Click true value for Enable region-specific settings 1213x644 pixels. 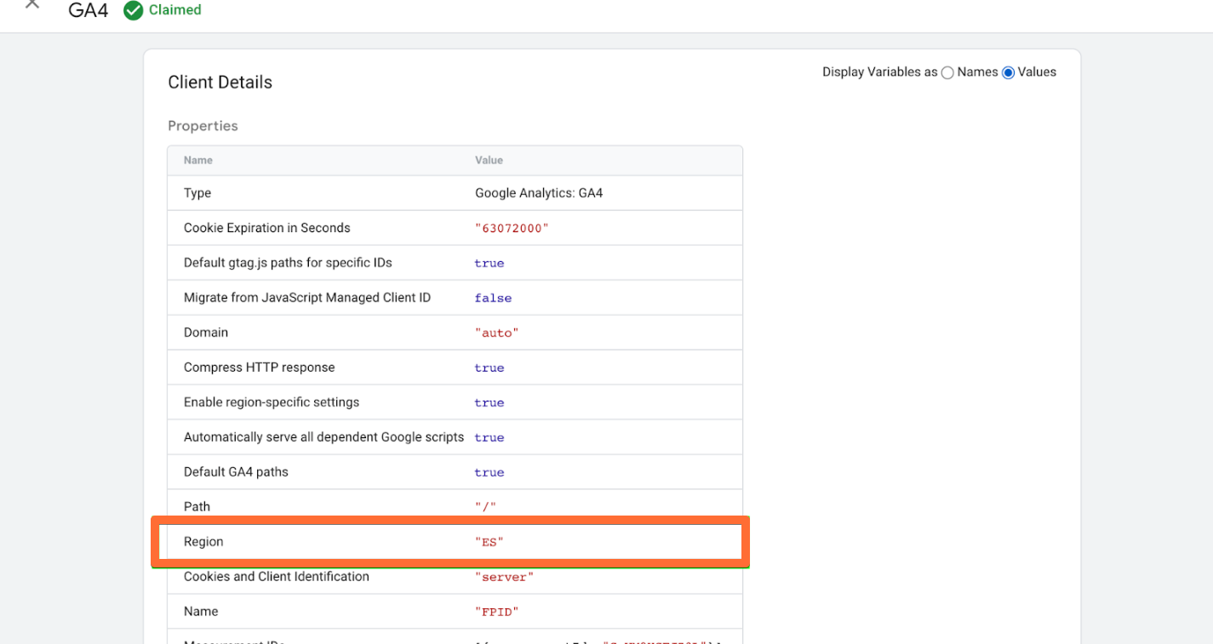pyautogui.click(x=489, y=403)
